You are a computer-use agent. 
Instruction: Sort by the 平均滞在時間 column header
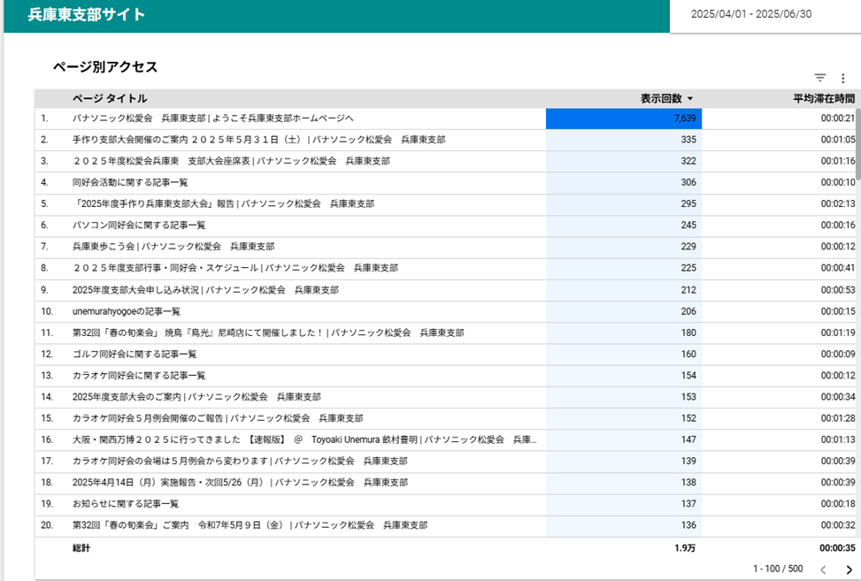coord(823,99)
